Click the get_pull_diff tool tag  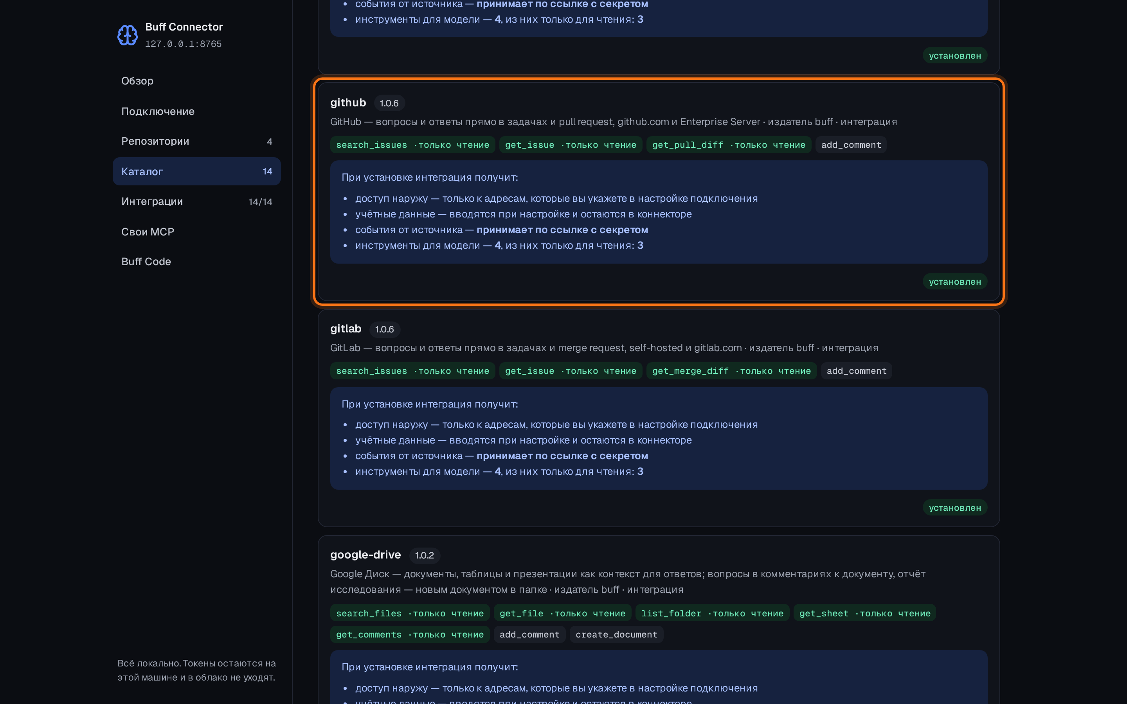coord(728,145)
